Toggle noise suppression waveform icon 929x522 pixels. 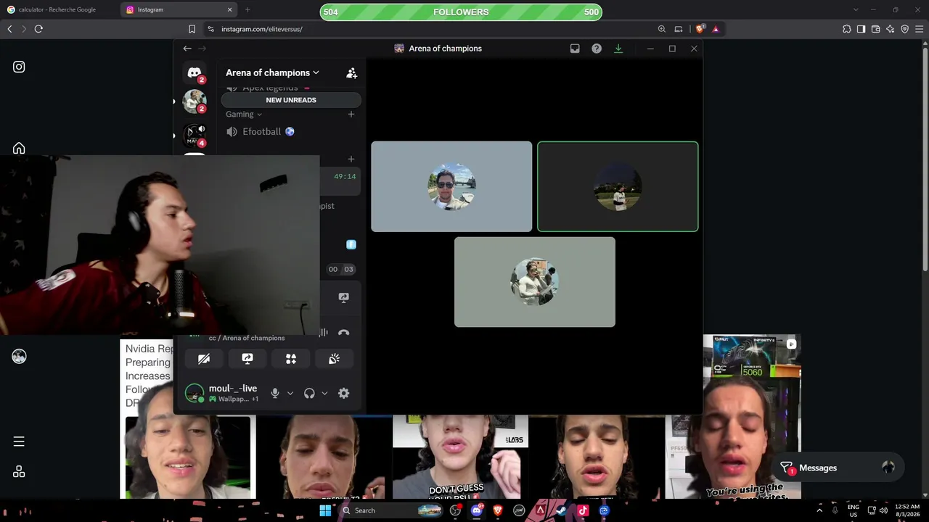click(323, 333)
